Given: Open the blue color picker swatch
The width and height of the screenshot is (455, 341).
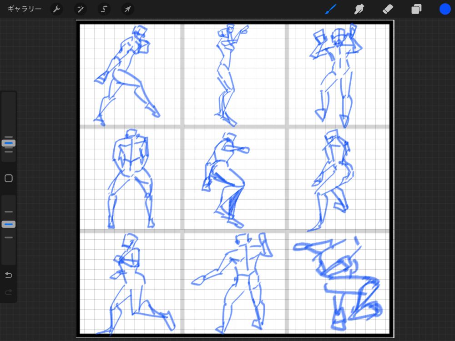Looking at the screenshot, I should (445, 9).
